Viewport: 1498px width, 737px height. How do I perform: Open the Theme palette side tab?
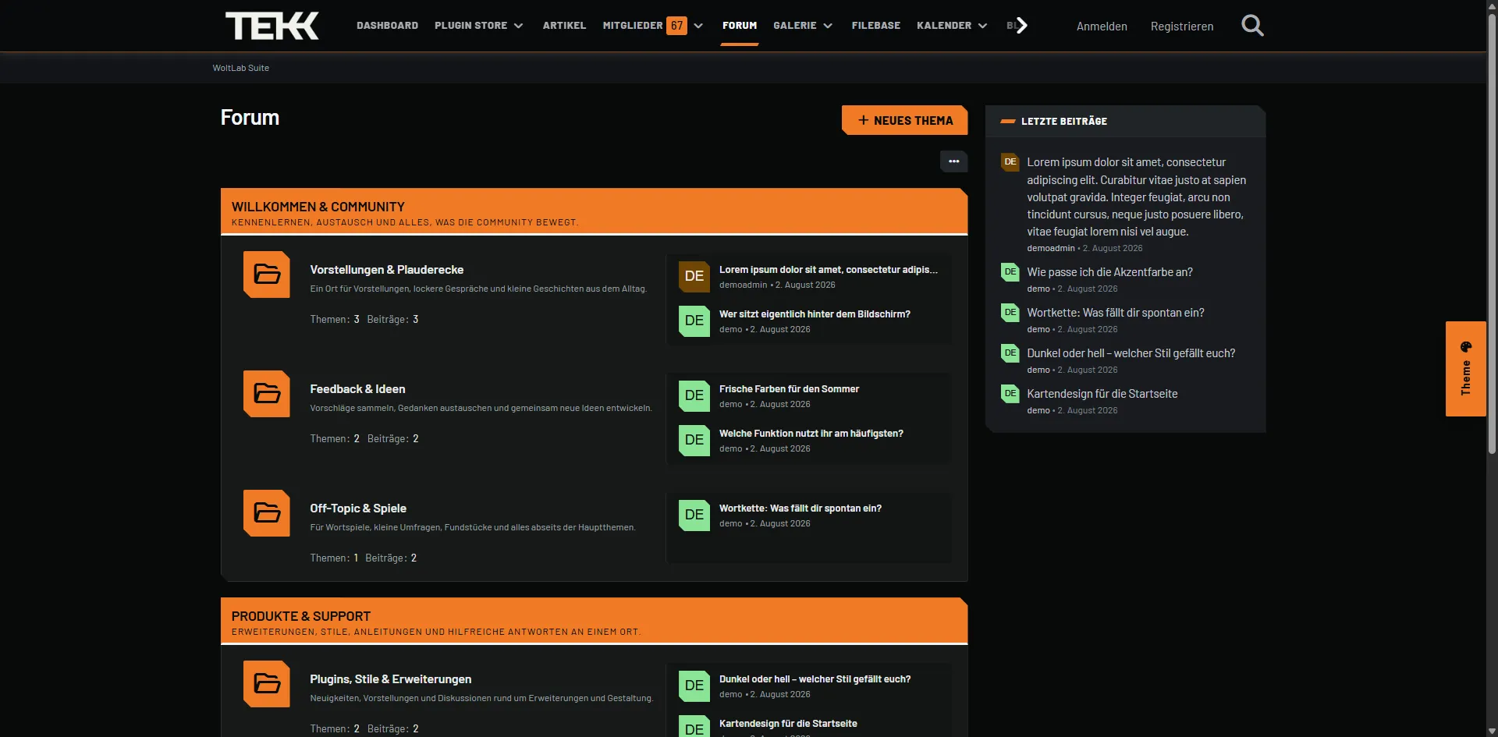(1465, 369)
